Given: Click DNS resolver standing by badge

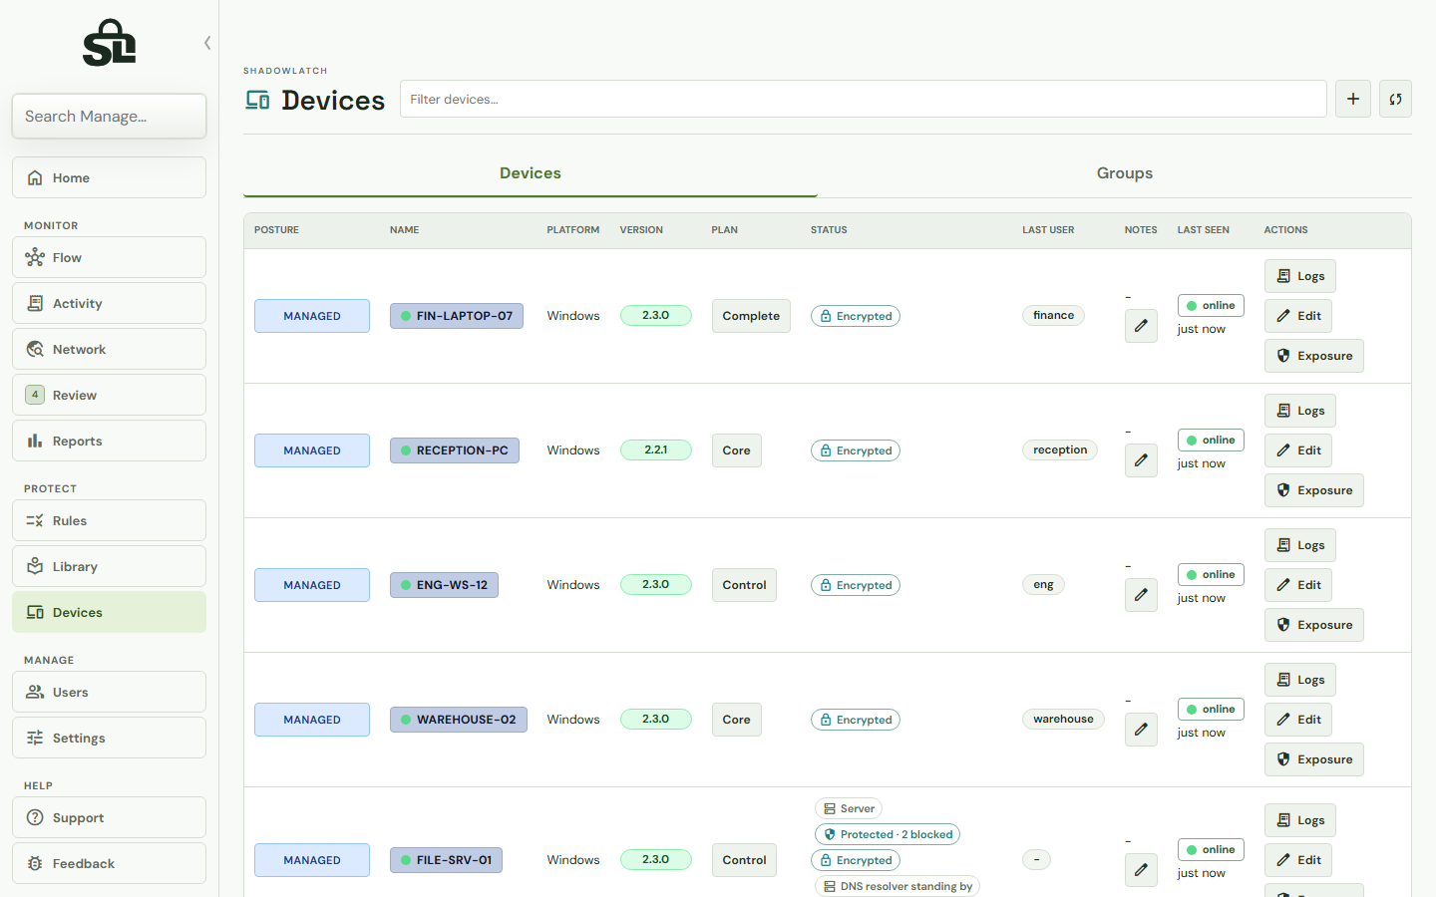Looking at the screenshot, I should pos(897,886).
